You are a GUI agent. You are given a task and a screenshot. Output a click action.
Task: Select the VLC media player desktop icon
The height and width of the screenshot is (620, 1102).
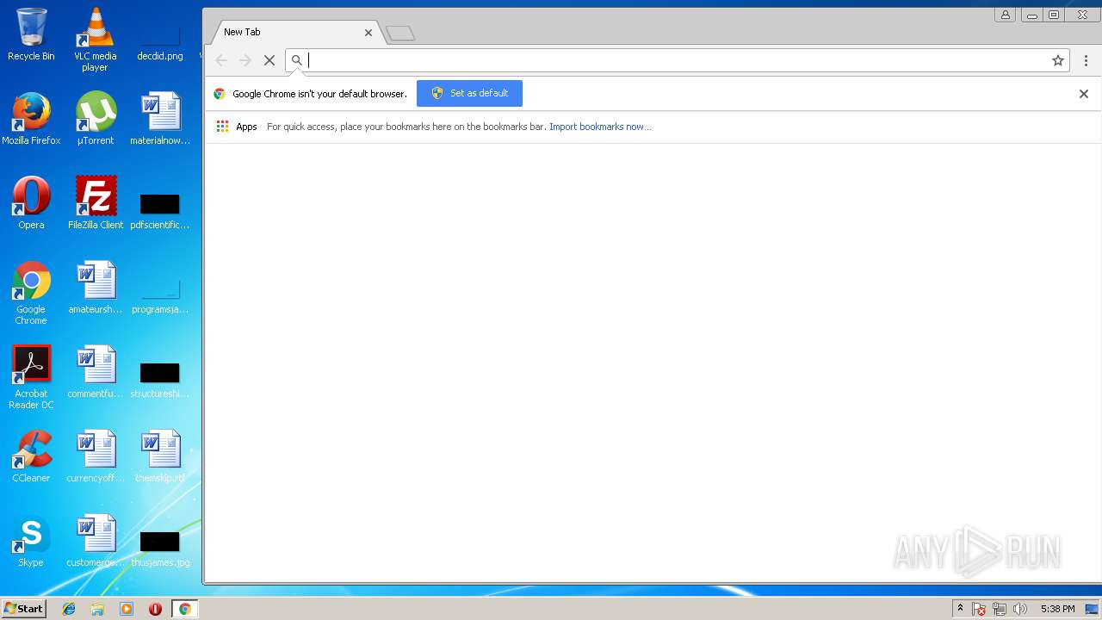96,40
